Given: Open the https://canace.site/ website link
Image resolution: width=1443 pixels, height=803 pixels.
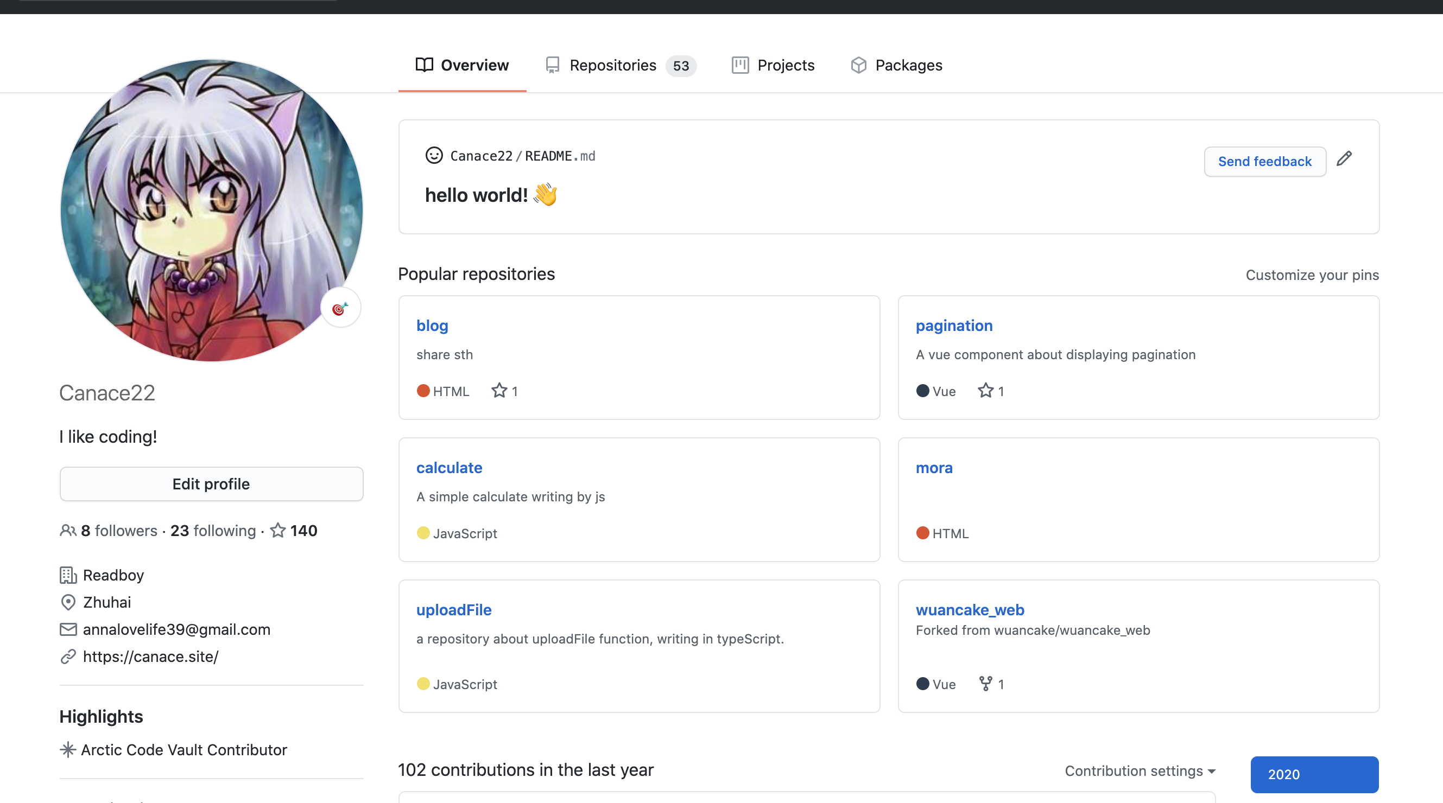Looking at the screenshot, I should pos(150,656).
